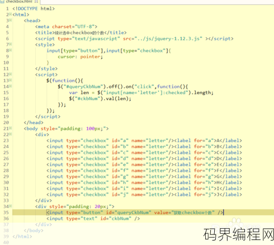This screenshot has height=245, width=274.
Task: Collapse the click handler fold on line 14
Action: pos(11,86)
